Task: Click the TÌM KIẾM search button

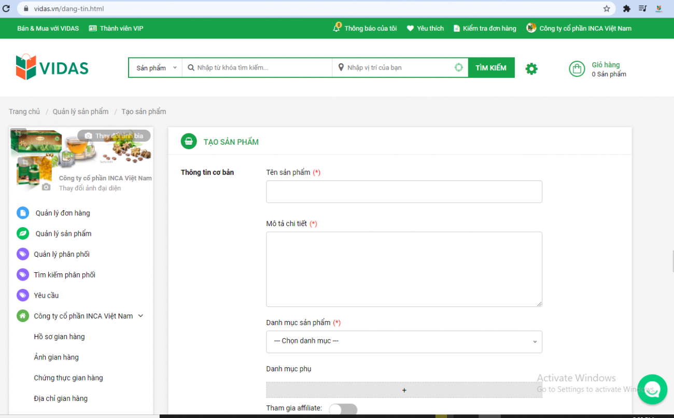Action: pos(491,68)
